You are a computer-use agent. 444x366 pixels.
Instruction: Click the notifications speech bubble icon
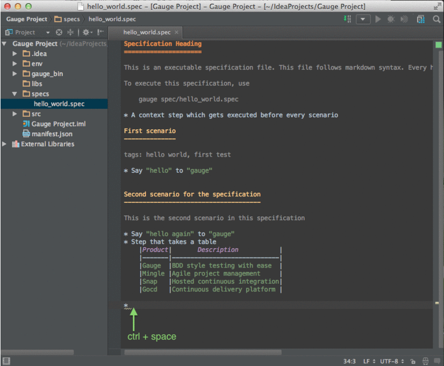437,361
